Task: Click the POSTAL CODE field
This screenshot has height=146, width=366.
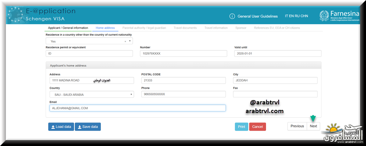Action: pyautogui.click(x=183, y=80)
